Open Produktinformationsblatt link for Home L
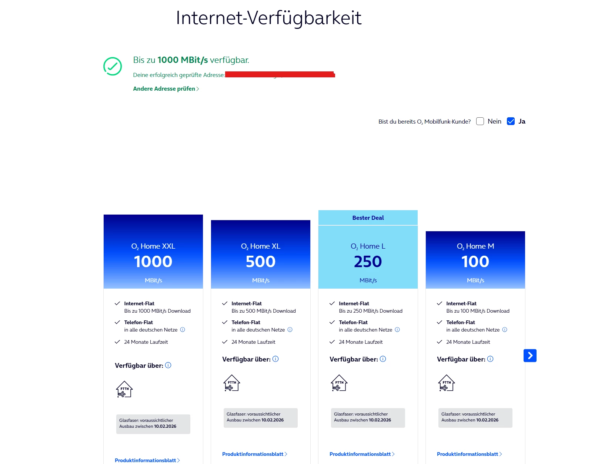This screenshot has width=598, height=464. 362,454
